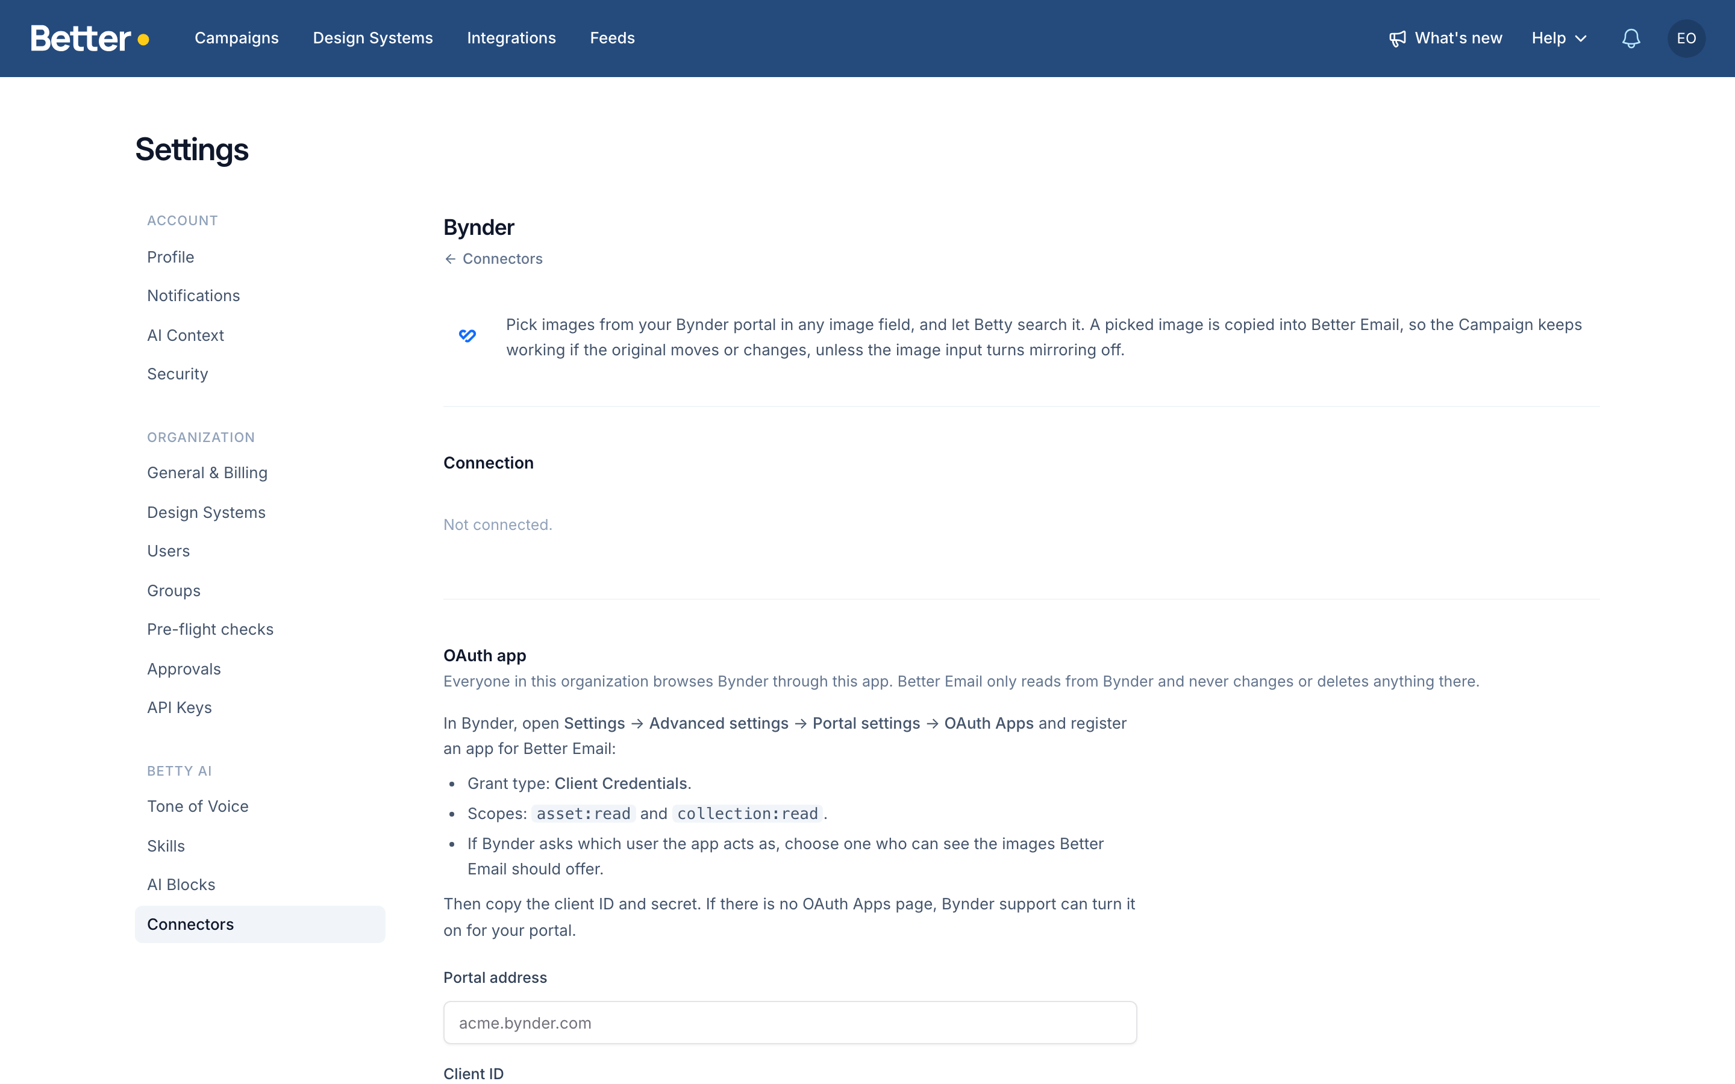The height and width of the screenshot is (1084, 1735).
Task: Go to Integrations
Action: [511, 38]
